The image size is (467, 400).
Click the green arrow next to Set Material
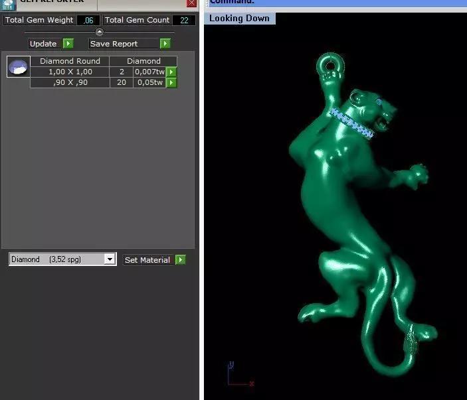pyautogui.click(x=181, y=259)
